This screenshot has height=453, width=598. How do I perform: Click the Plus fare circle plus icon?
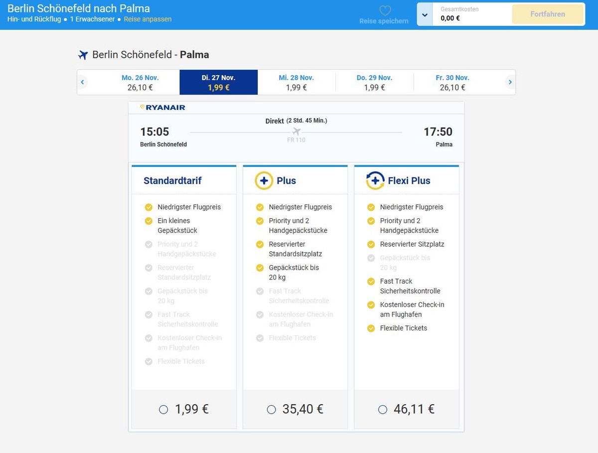[264, 180]
